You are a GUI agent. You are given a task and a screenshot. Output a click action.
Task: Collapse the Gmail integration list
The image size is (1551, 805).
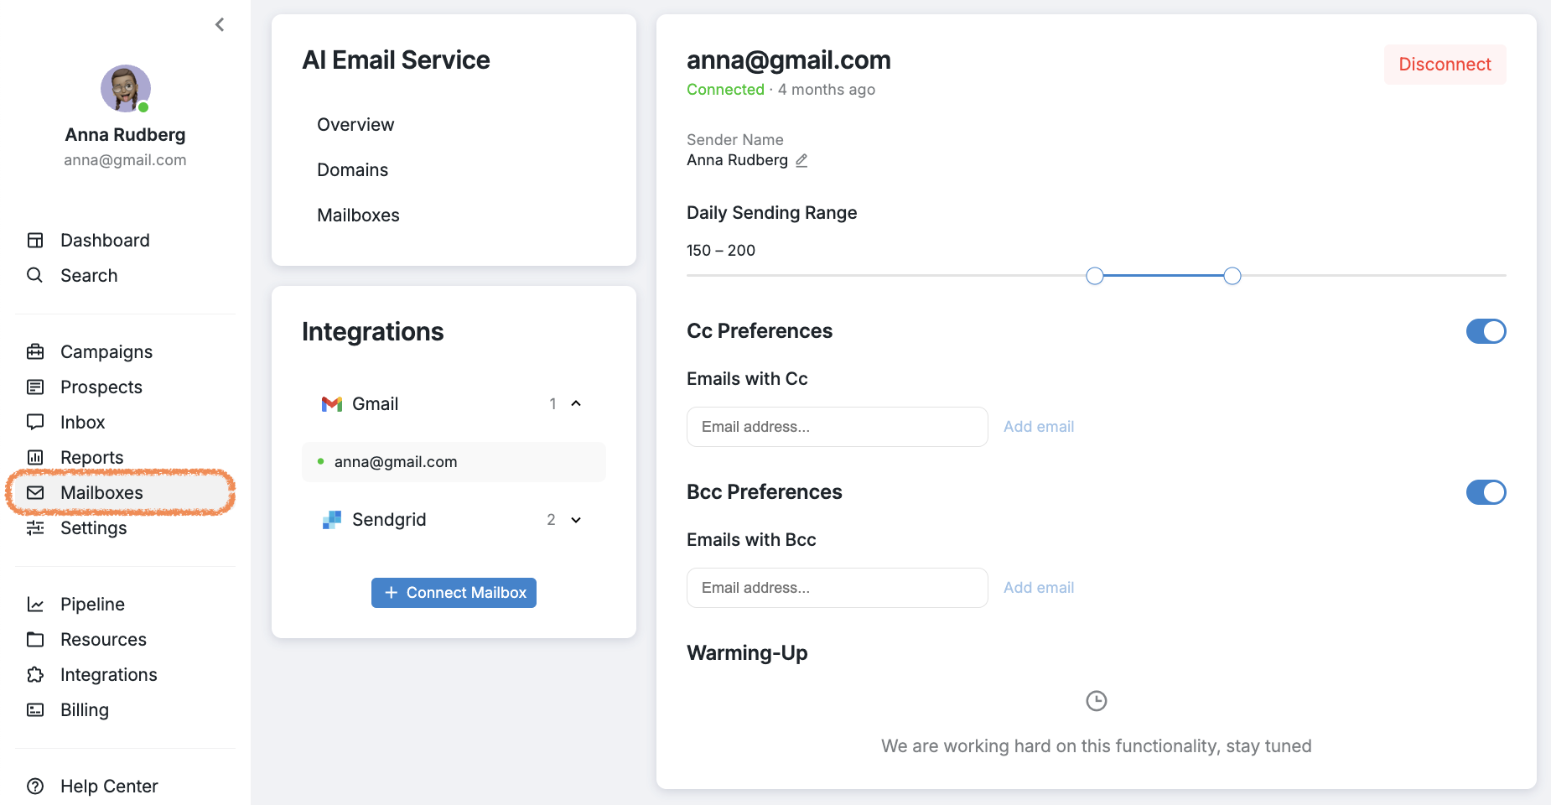pos(576,404)
